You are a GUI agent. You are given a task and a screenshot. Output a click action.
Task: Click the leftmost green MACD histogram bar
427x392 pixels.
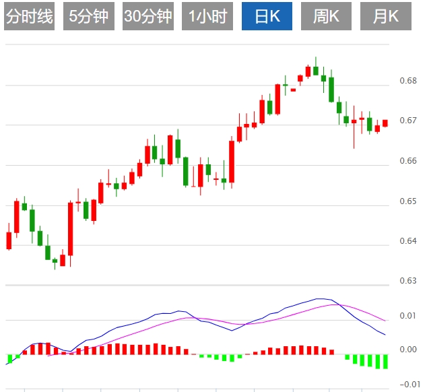pyautogui.click(x=9, y=358)
